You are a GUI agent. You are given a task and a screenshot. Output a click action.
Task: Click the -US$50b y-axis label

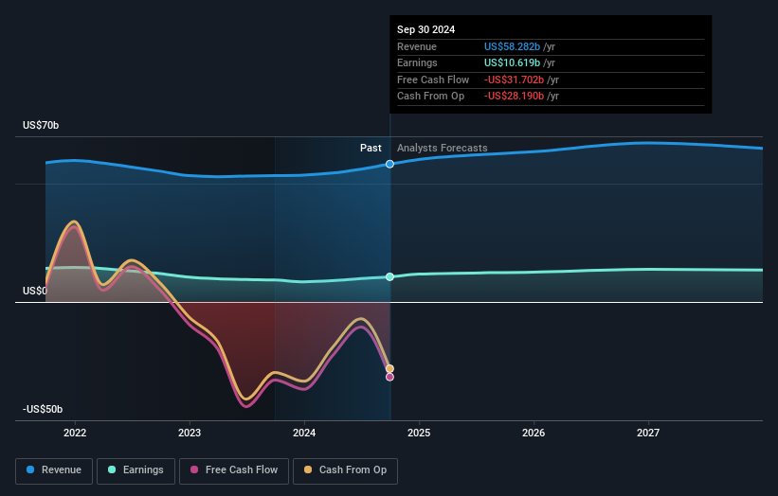point(43,409)
